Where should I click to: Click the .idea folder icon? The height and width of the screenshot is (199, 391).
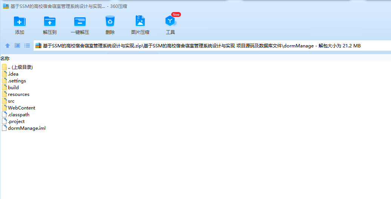click(4, 74)
